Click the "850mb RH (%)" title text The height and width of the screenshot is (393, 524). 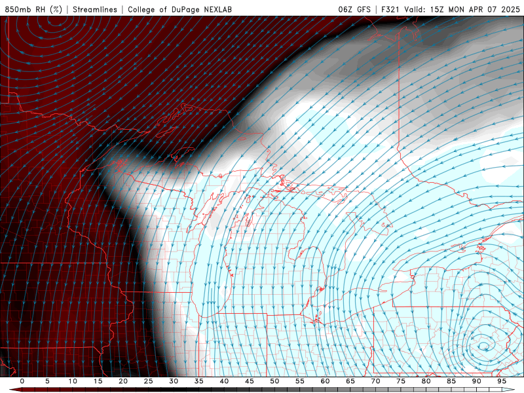click(33, 9)
